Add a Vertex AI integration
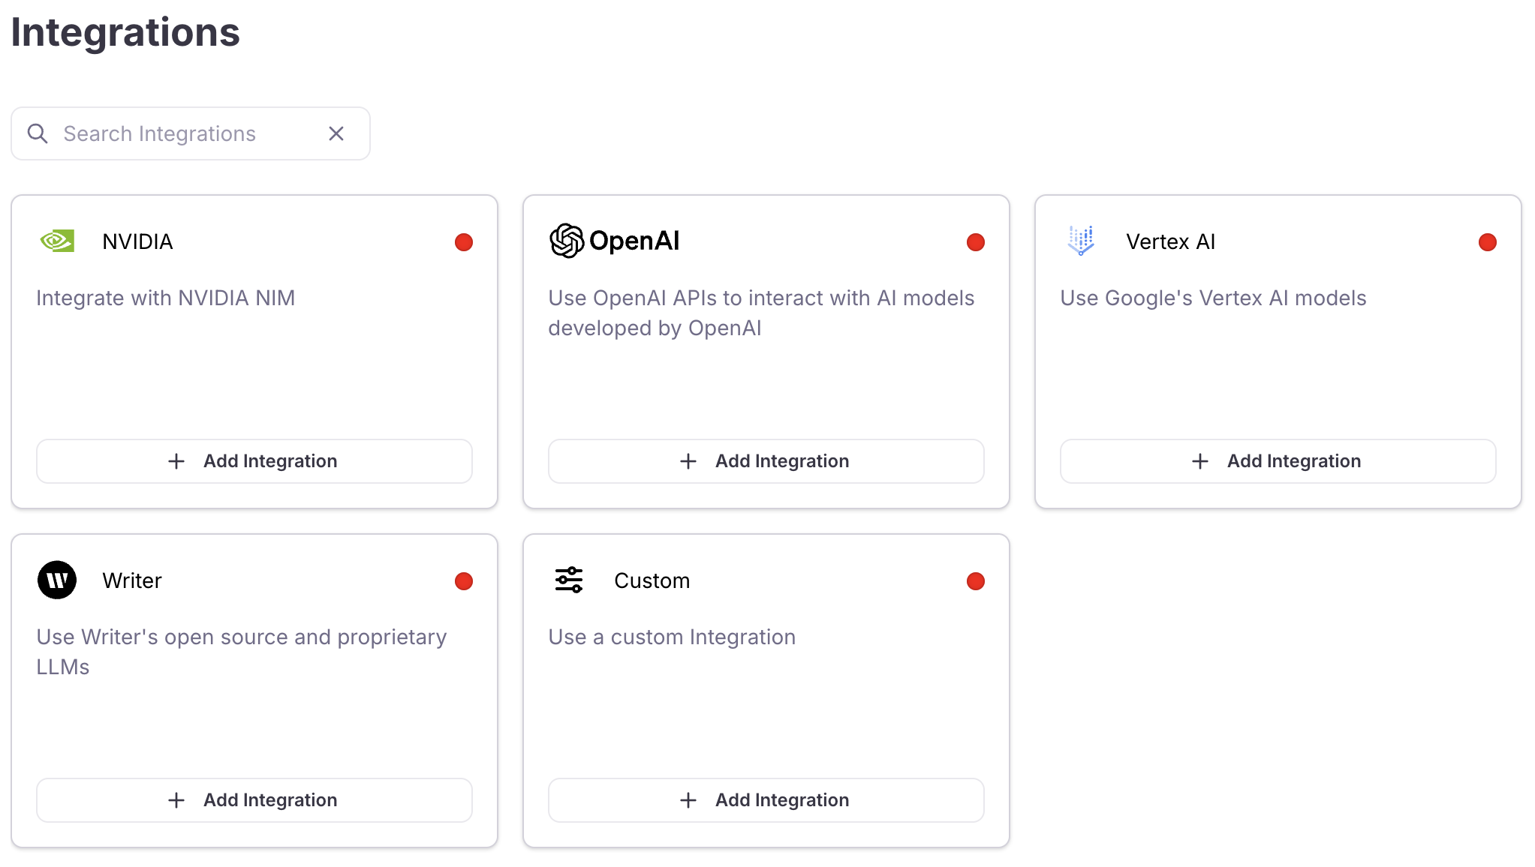The height and width of the screenshot is (867, 1535). (x=1278, y=461)
